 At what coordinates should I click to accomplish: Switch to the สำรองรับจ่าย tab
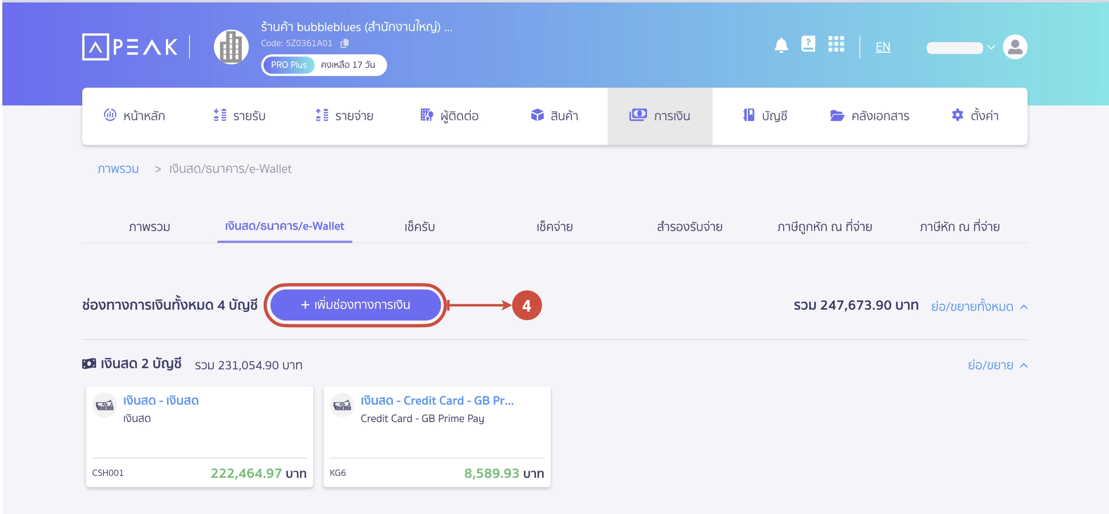click(689, 227)
